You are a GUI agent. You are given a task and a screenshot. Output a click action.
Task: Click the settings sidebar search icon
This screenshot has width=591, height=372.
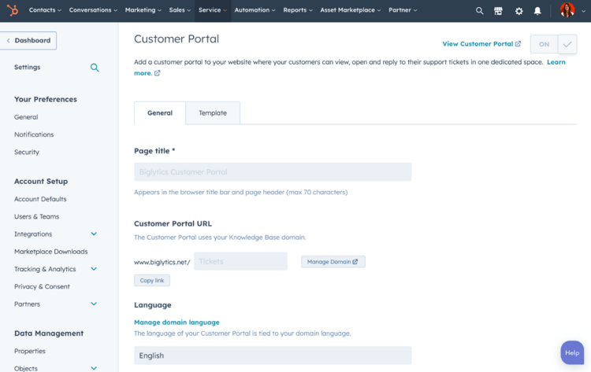[95, 68]
